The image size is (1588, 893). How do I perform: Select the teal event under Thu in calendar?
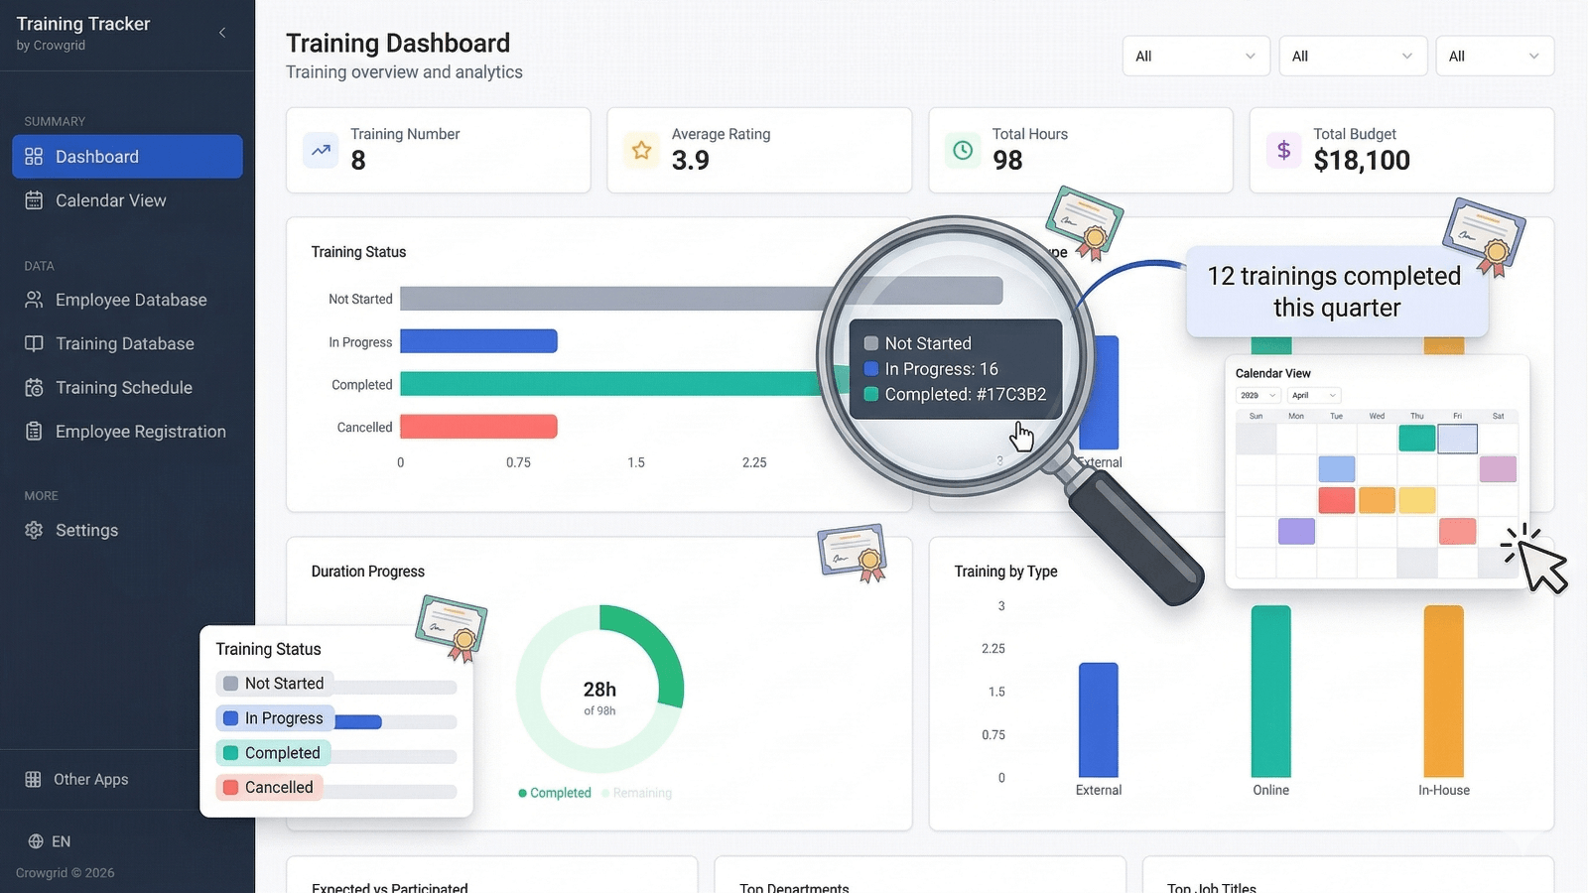coord(1417,438)
